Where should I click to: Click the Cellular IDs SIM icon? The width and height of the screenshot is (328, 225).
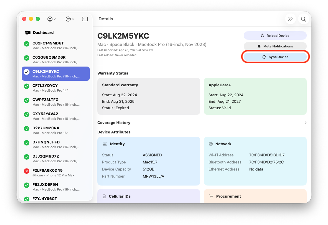[104, 196]
